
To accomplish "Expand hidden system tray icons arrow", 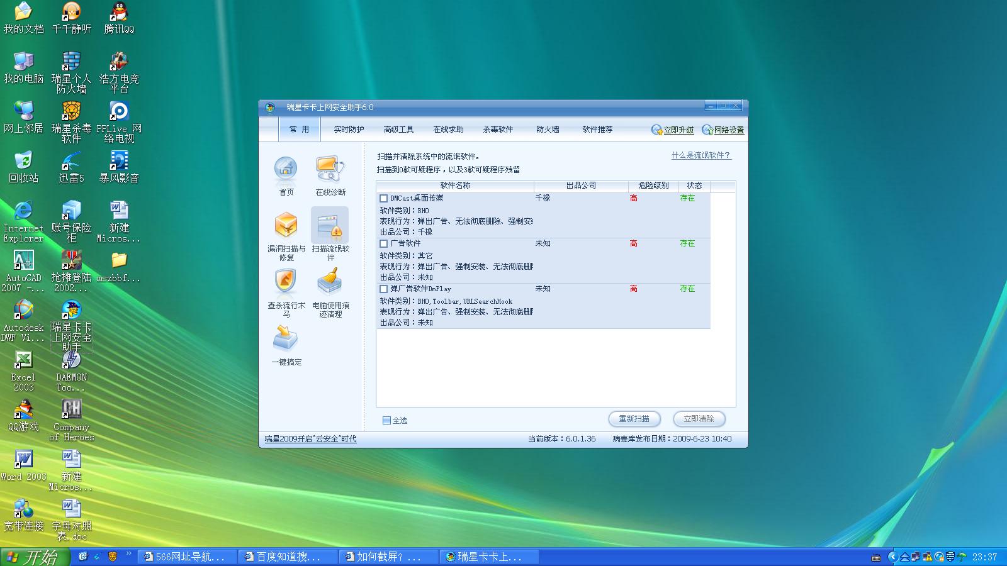I will (x=892, y=557).
